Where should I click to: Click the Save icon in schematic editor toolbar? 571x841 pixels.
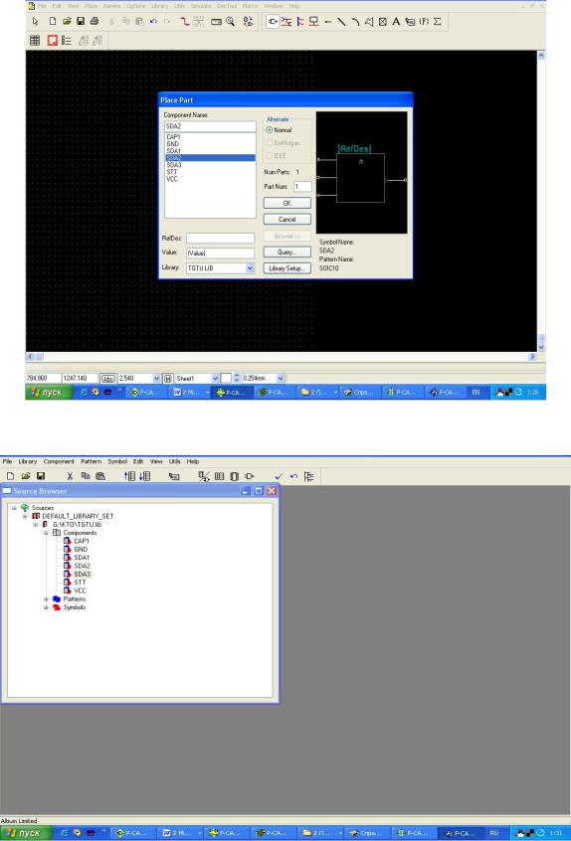click(81, 22)
